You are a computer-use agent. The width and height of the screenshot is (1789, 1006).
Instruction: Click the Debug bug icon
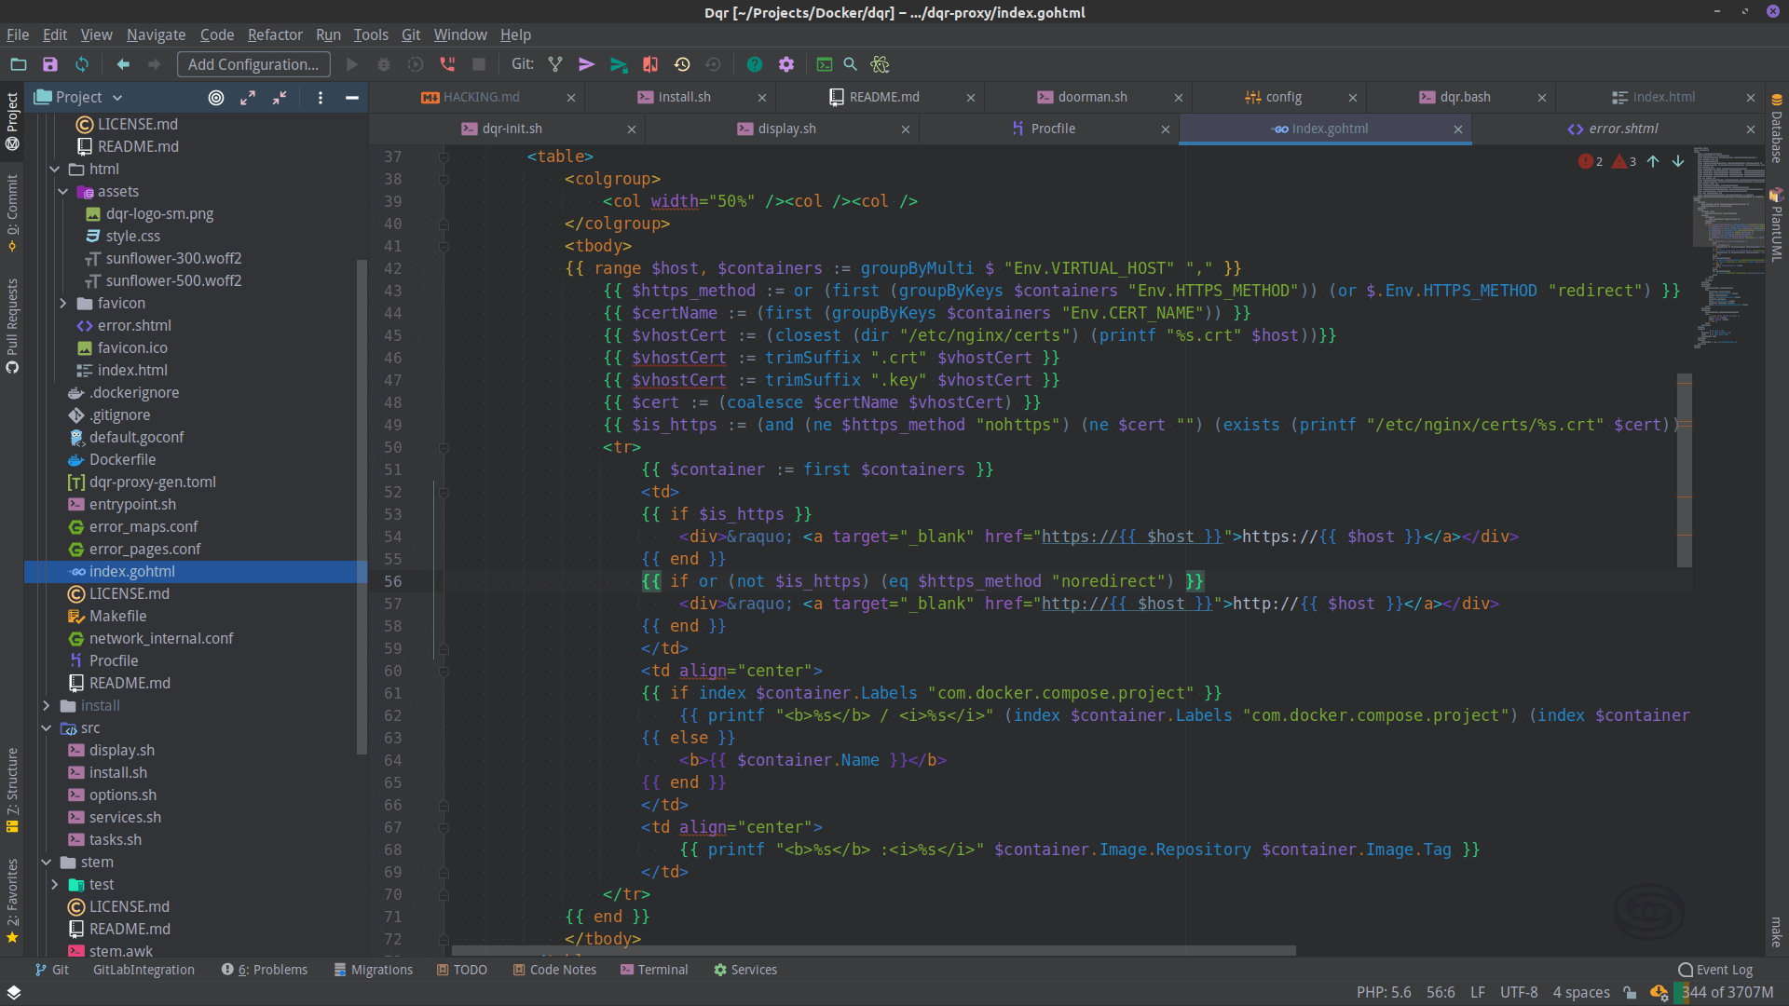(x=384, y=64)
